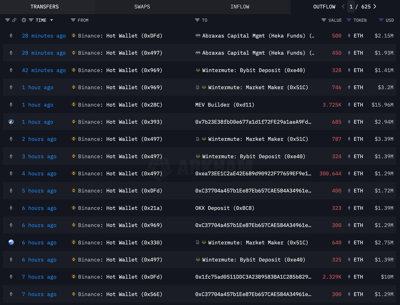Expand the TIME sort dropdown arrow
This screenshot has height=305, width=400.
pyautogui.click(x=51, y=20)
